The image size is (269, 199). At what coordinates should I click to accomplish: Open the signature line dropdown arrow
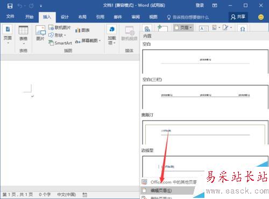(x=231, y=27)
